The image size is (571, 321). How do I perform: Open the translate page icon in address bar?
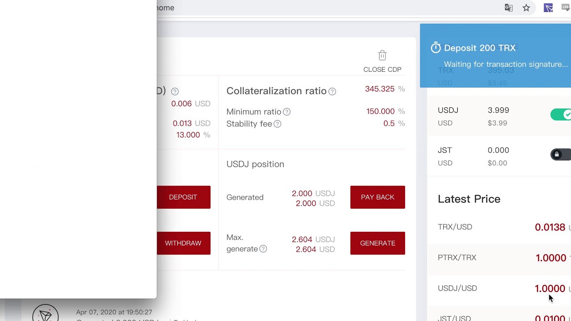[509, 8]
